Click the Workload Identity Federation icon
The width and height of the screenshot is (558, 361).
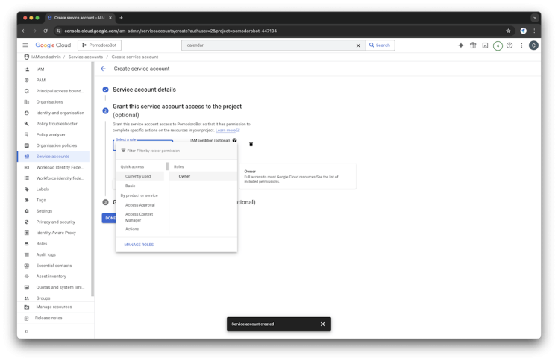(x=27, y=167)
